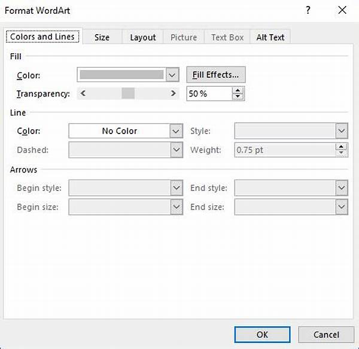Click the transparency slider left arrow
The image size is (359, 349).
(83, 93)
